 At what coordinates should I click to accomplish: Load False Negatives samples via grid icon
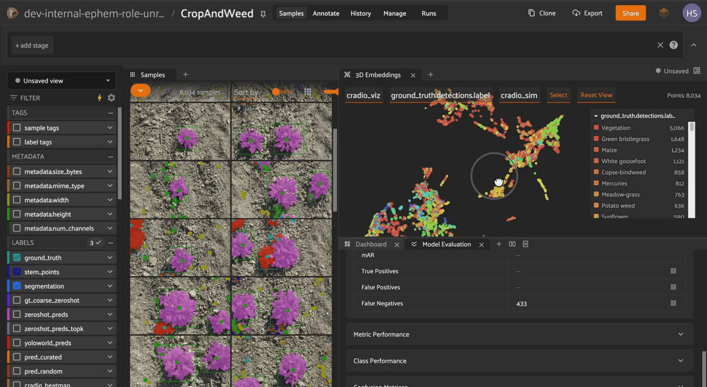tap(673, 303)
